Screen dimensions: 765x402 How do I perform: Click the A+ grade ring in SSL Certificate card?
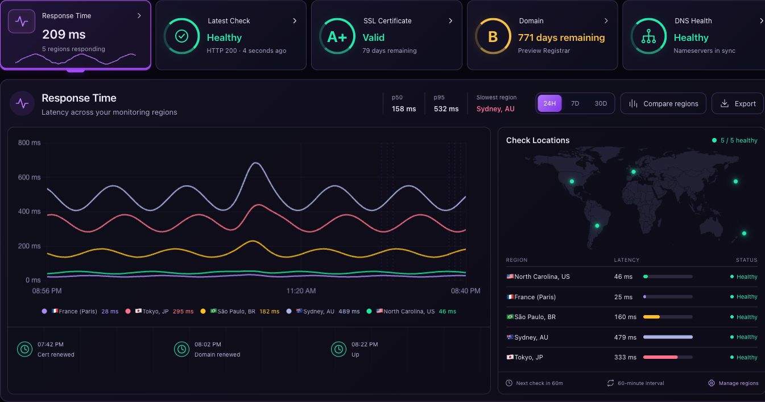[337, 36]
